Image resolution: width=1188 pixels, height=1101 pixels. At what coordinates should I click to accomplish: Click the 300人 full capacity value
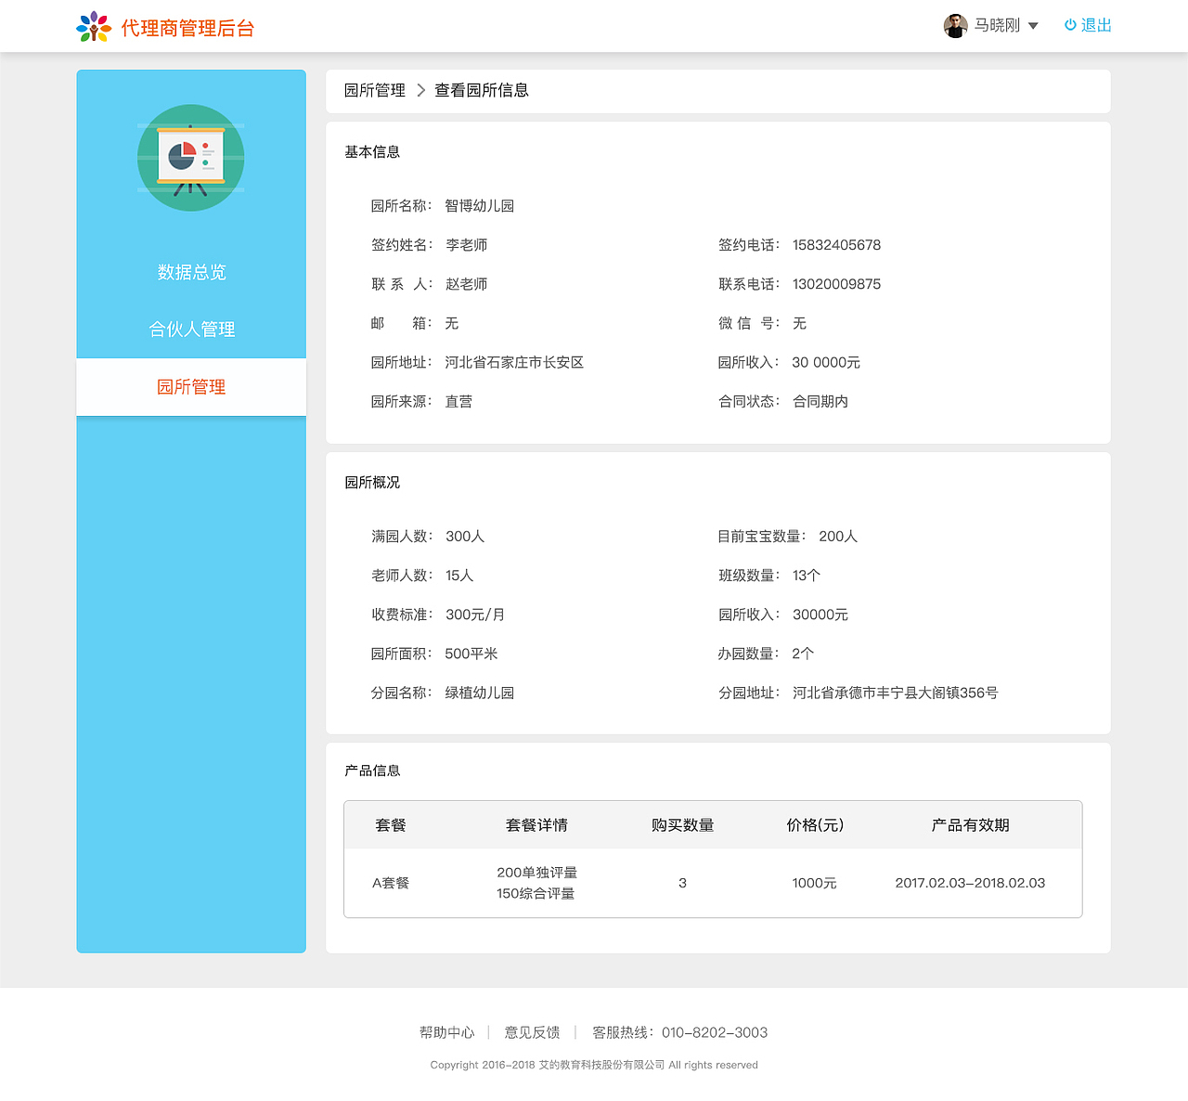pos(465,537)
